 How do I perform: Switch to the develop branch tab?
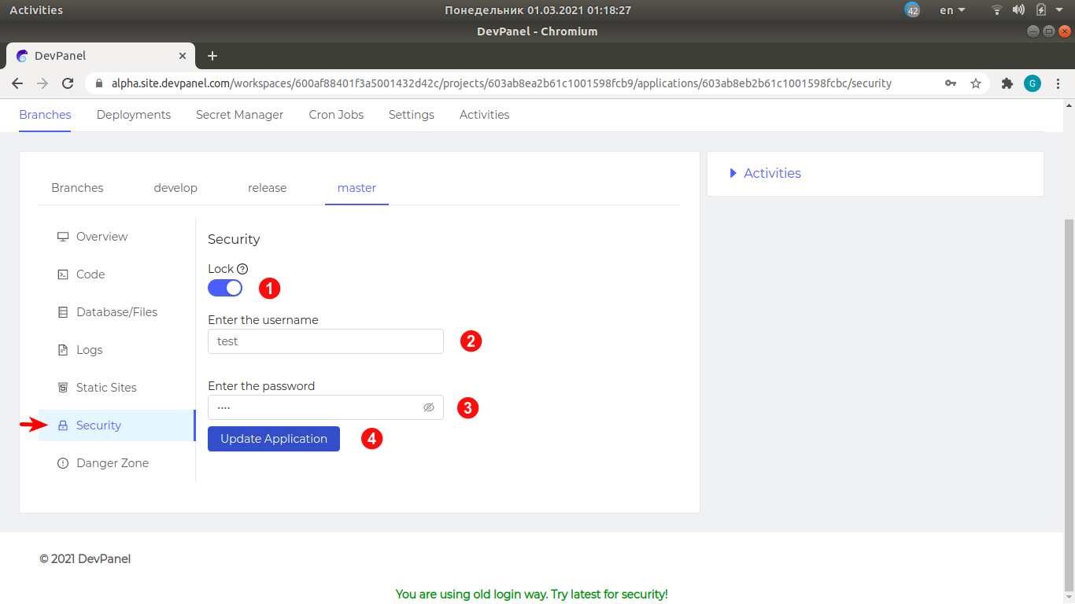(175, 187)
